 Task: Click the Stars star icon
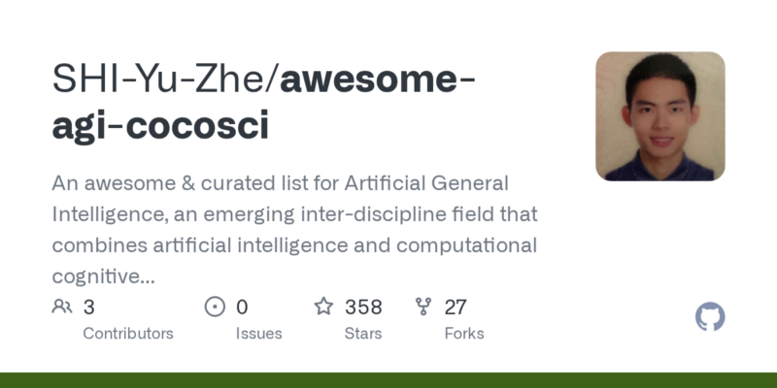[x=323, y=307]
